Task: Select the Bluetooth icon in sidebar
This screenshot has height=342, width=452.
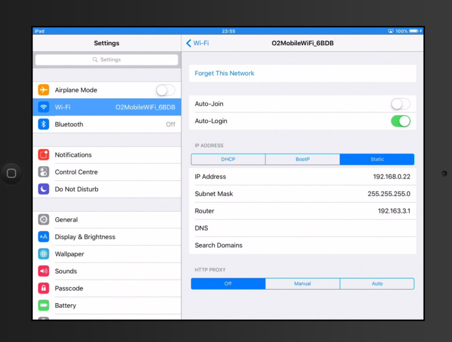Action: 44,124
